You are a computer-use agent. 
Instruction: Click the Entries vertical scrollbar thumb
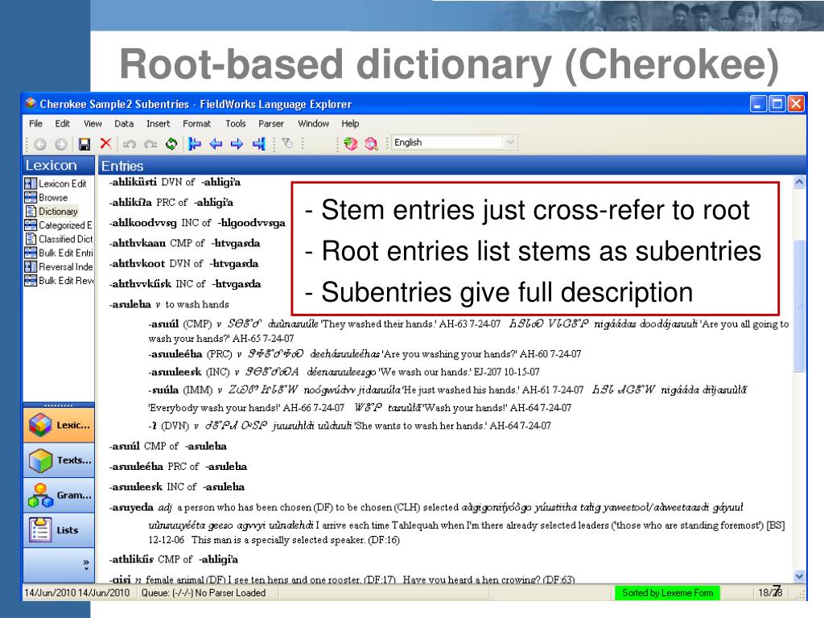pyautogui.click(x=799, y=305)
